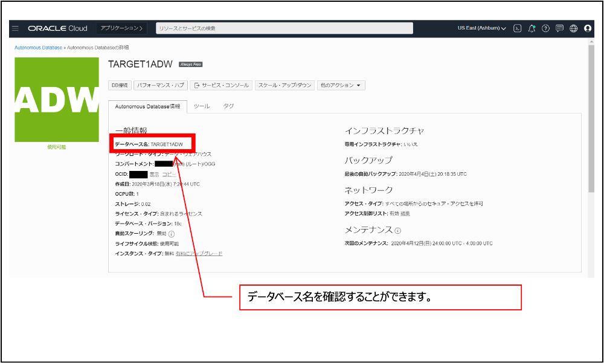Click the resource and service search field
Viewport: 604px width, 363px height.
(x=284, y=28)
